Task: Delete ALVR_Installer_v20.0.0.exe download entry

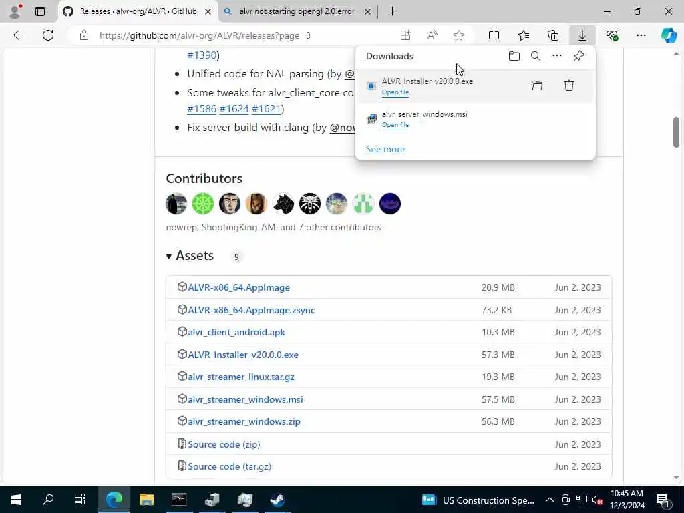Action: 569,85
